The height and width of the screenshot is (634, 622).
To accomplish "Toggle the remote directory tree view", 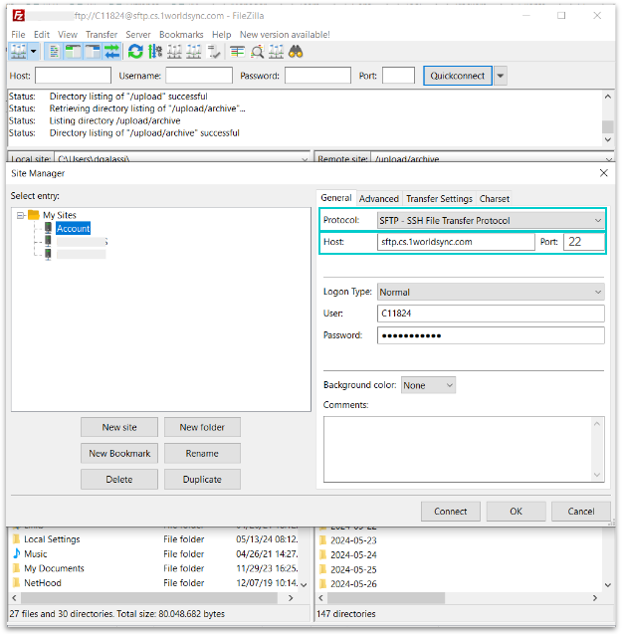I will coord(93,52).
